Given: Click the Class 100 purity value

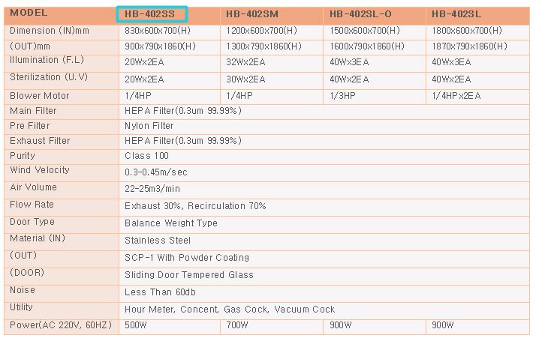Looking at the screenshot, I should pyautogui.click(x=146, y=156).
